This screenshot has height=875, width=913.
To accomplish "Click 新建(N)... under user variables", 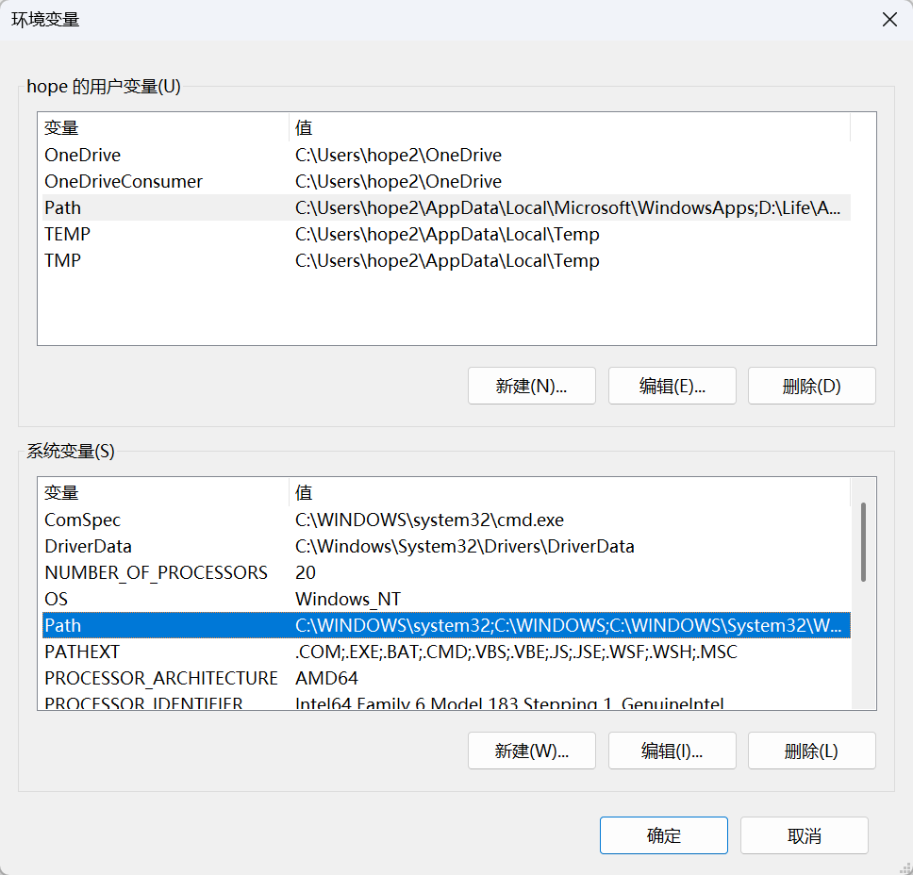I will 531,386.
